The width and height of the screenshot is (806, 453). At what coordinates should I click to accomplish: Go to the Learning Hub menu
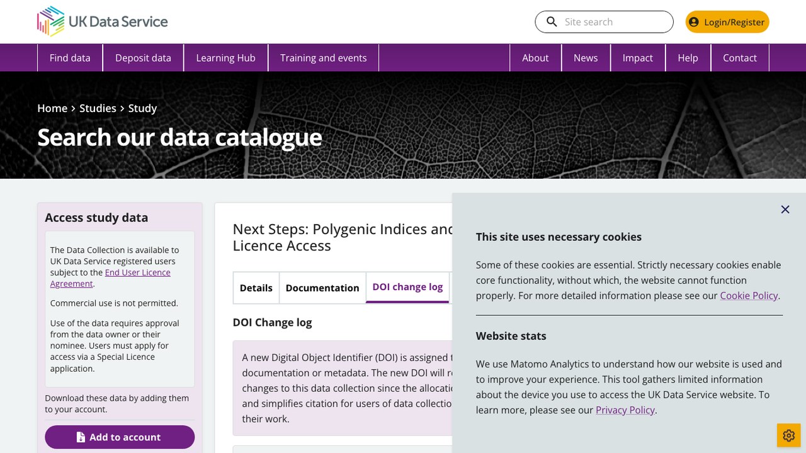pos(225,58)
